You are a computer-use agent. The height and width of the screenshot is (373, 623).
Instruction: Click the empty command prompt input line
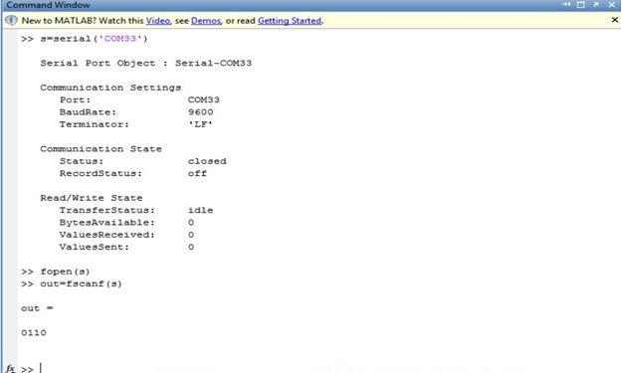pos(317,369)
